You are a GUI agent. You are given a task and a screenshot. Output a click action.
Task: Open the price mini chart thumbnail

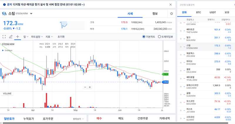[x=72, y=25]
